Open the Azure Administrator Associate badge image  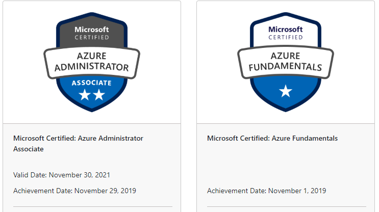[x=92, y=62]
